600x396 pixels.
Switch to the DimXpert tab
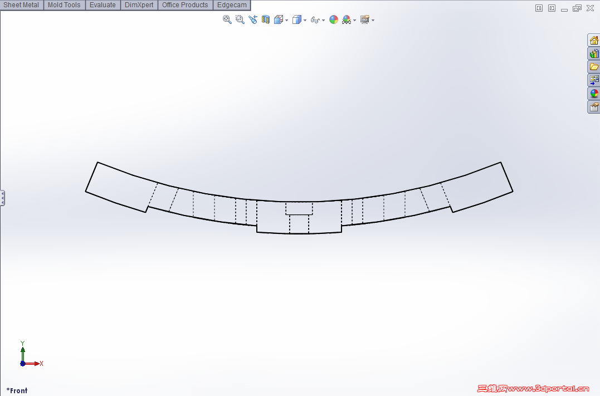pos(139,5)
